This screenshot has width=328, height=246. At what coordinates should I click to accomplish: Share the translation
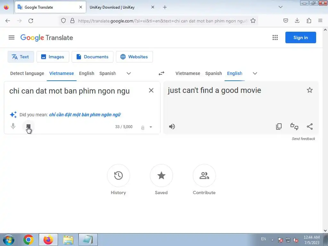310,127
